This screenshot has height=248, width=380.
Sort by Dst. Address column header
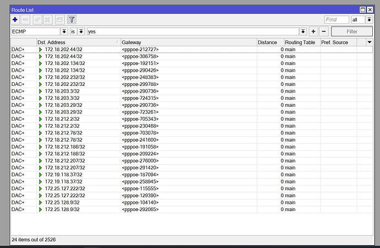79,42
